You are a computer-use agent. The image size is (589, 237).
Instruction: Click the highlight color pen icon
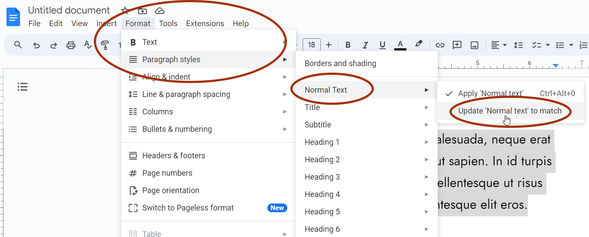pyautogui.click(x=418, y=44)
